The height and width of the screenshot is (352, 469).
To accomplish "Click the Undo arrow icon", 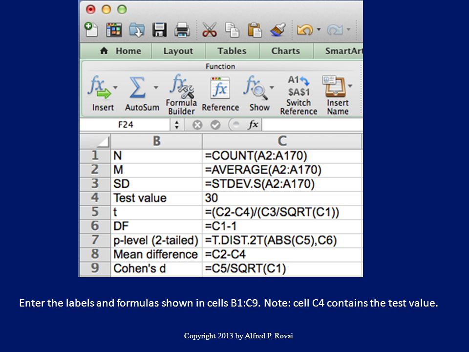I will click(x=304, y=30).
